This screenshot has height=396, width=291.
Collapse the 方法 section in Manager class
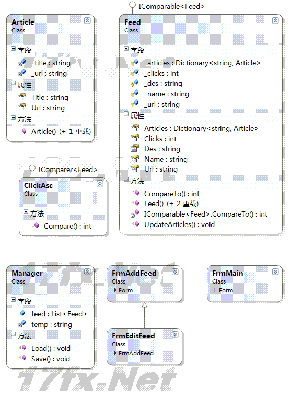(14, 334)
